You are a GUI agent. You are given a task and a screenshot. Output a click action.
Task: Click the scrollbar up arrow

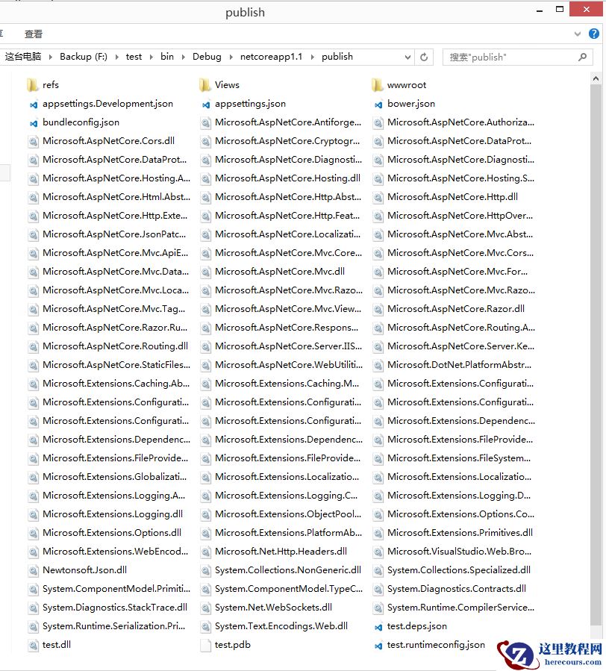(596, 78)
